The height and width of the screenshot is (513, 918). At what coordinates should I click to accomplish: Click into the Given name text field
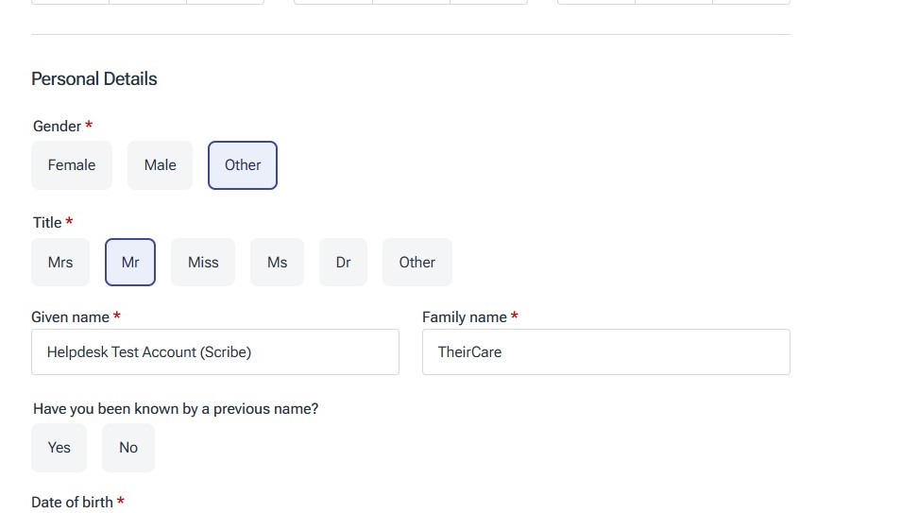pos(215,352)
